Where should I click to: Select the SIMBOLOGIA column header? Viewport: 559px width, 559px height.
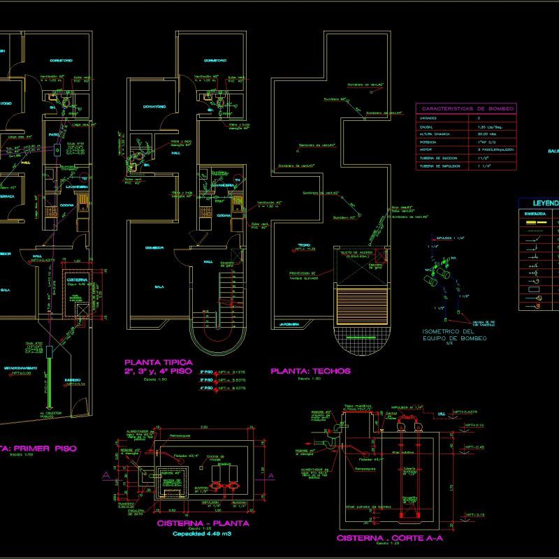click(535, 213)
